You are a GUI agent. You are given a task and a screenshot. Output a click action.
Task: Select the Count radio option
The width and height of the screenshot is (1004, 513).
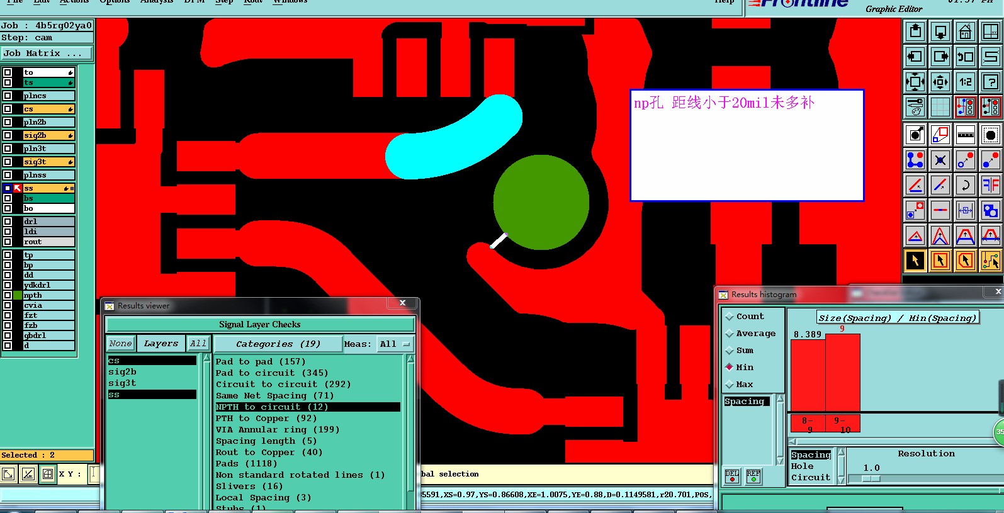(x=745, y=317)
